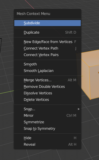Image resolution: width=99 pixels, height=160 pixels.
Task: Select Connect Vertex Path
Action: (47, 48)
